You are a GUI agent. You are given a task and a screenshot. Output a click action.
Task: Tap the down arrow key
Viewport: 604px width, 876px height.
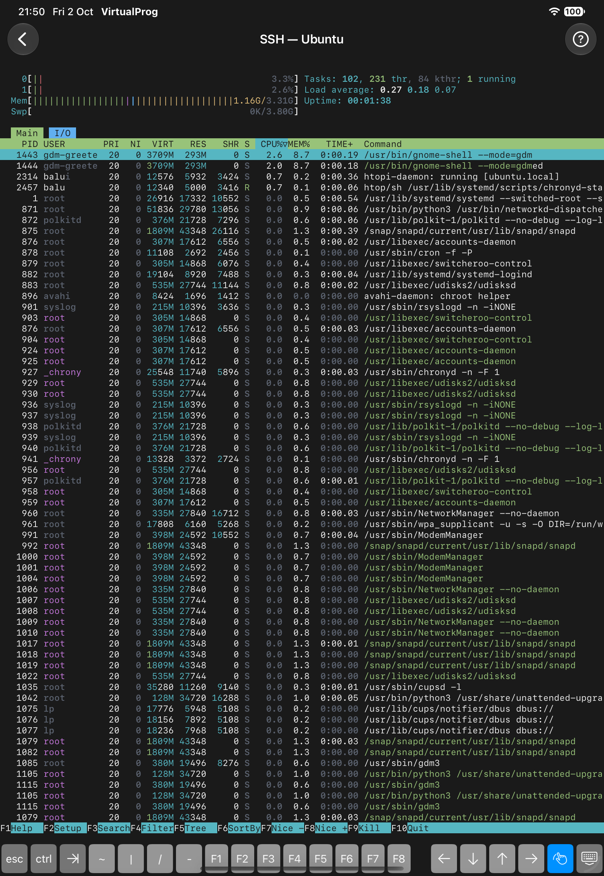(x=473, y=859)
